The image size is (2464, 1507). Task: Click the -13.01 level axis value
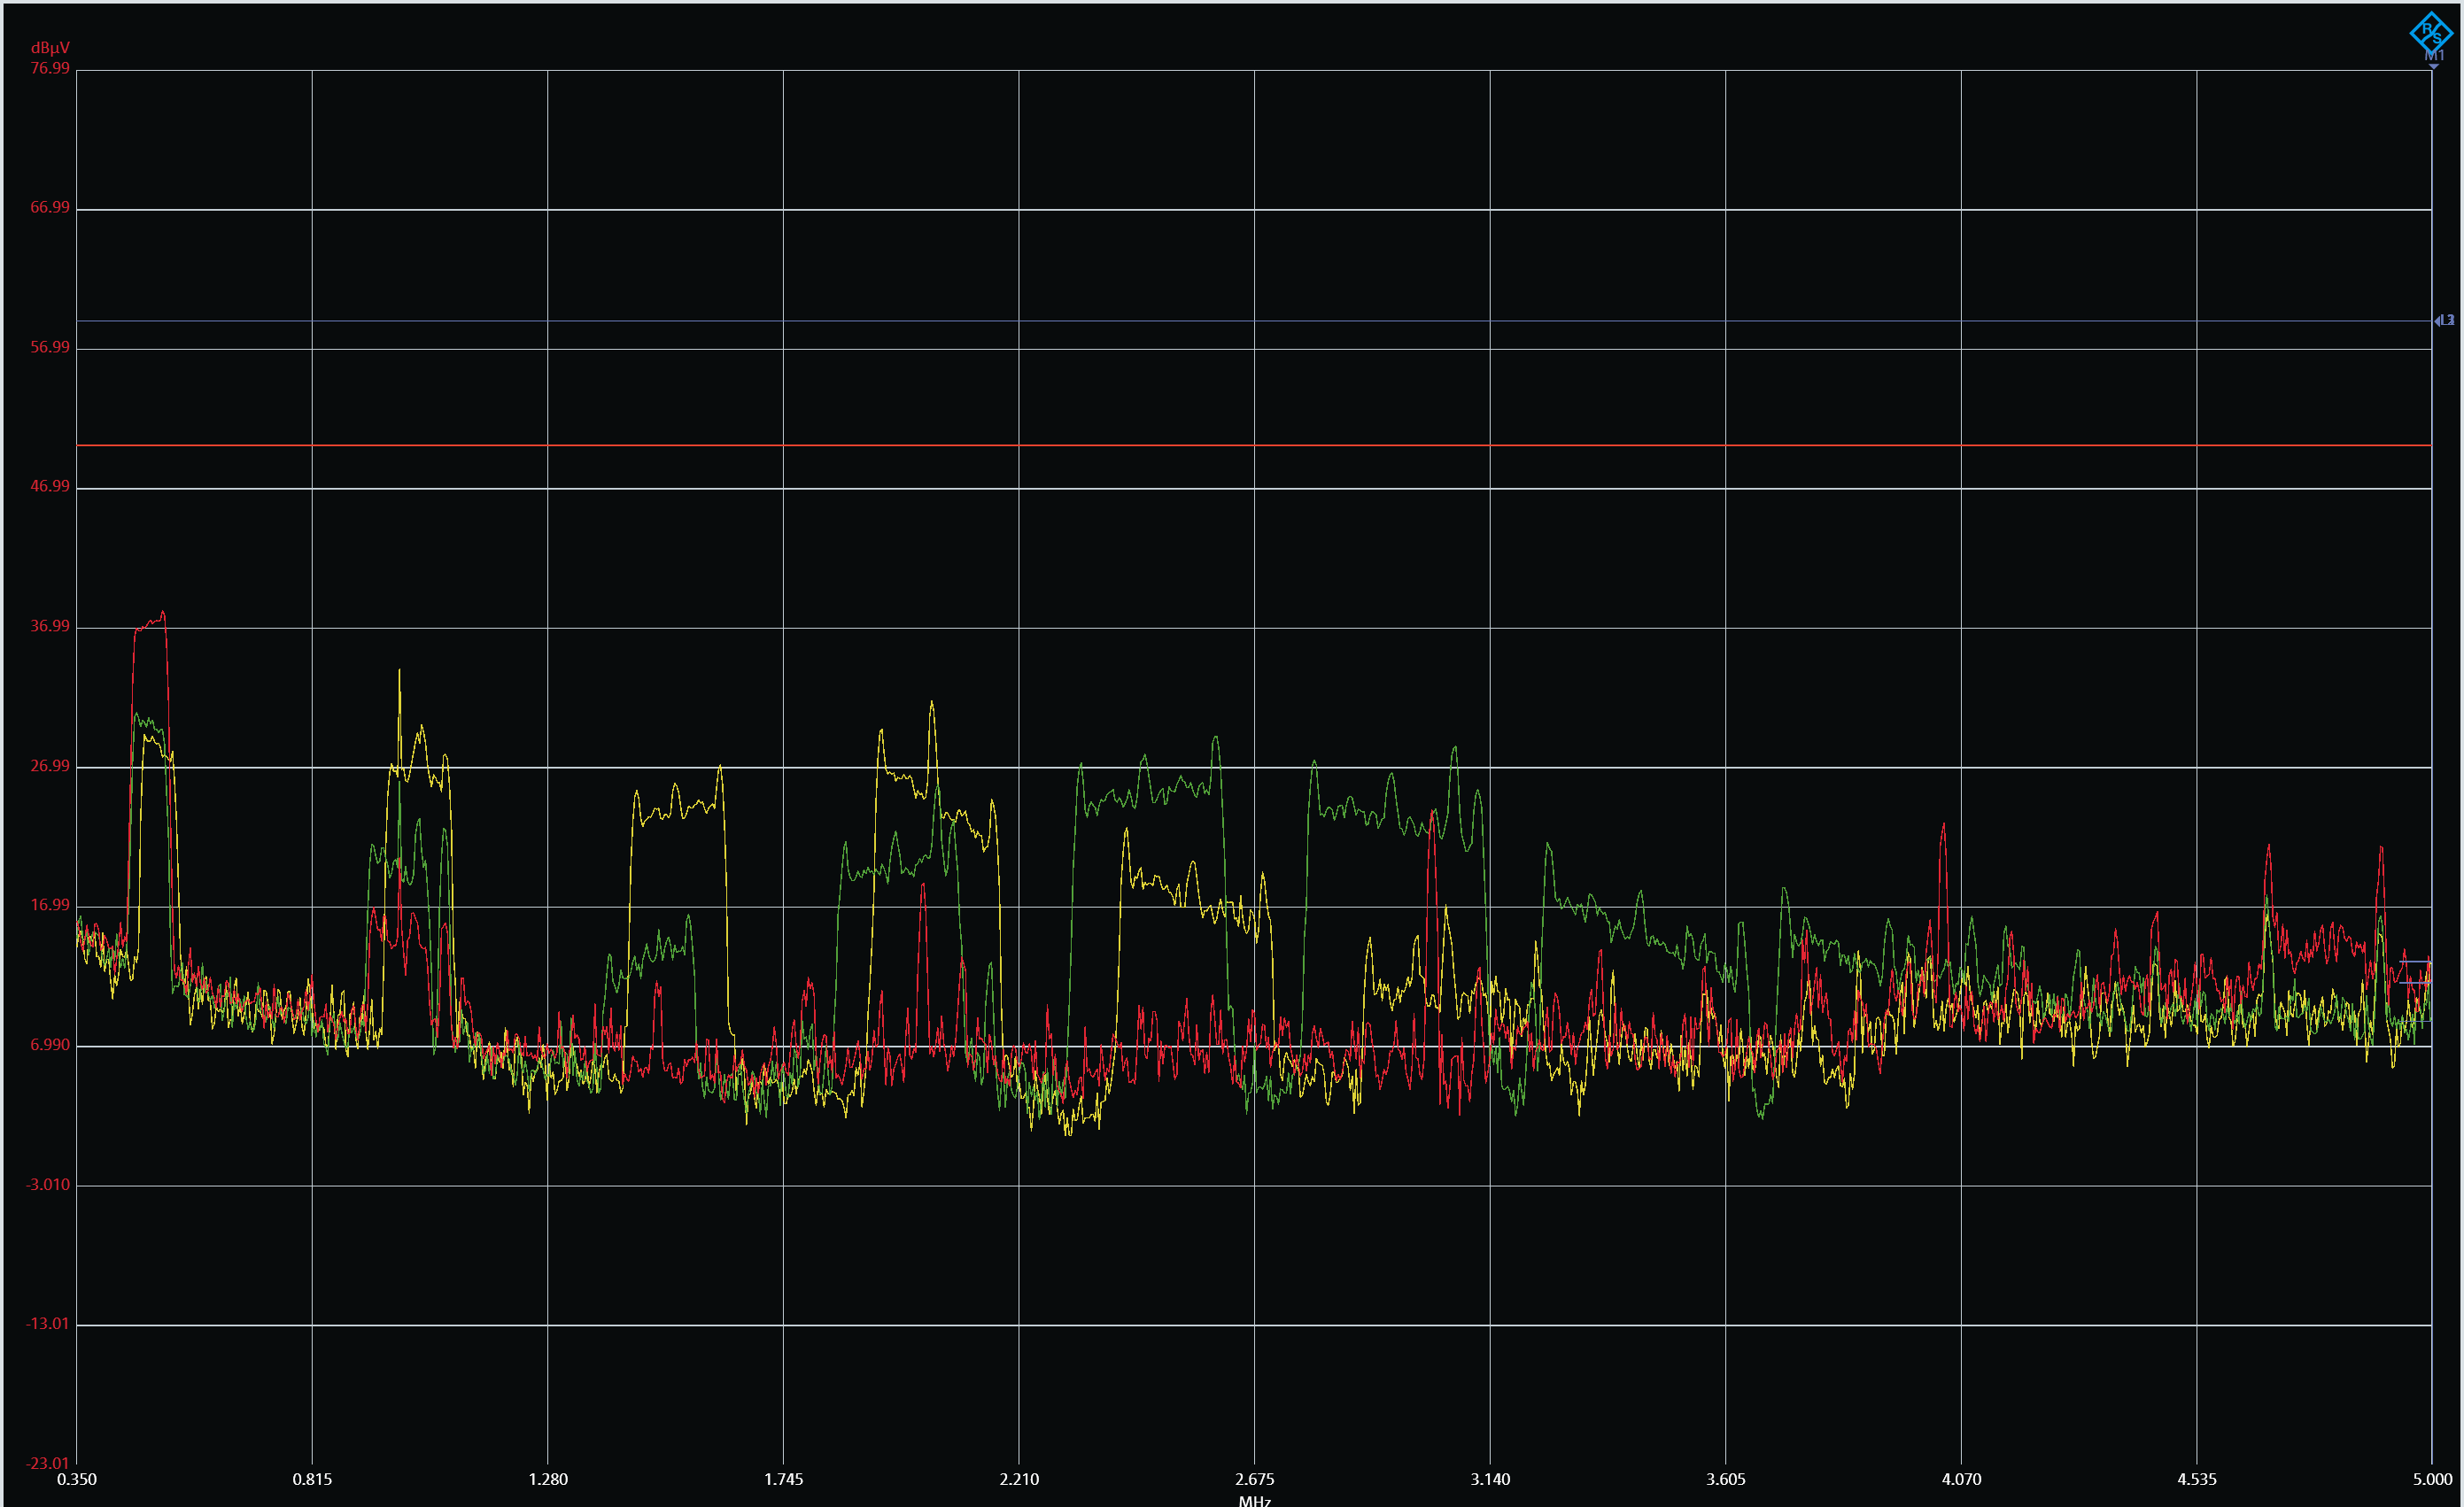pos(48,1324)
